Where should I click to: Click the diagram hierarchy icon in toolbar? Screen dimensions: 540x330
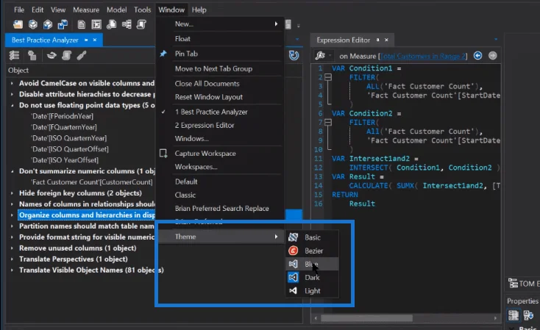[127, 24]
